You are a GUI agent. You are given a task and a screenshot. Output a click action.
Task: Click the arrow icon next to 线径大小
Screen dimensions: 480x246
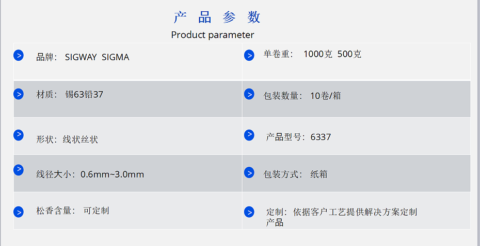[x=19, y=170]
